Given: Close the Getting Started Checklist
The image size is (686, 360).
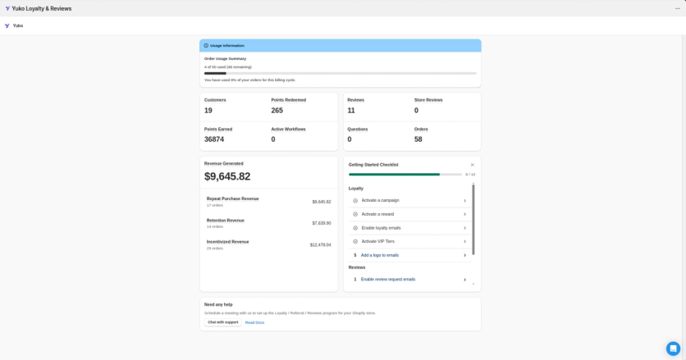Looking at the screenshot, I should tap(473, 165).
